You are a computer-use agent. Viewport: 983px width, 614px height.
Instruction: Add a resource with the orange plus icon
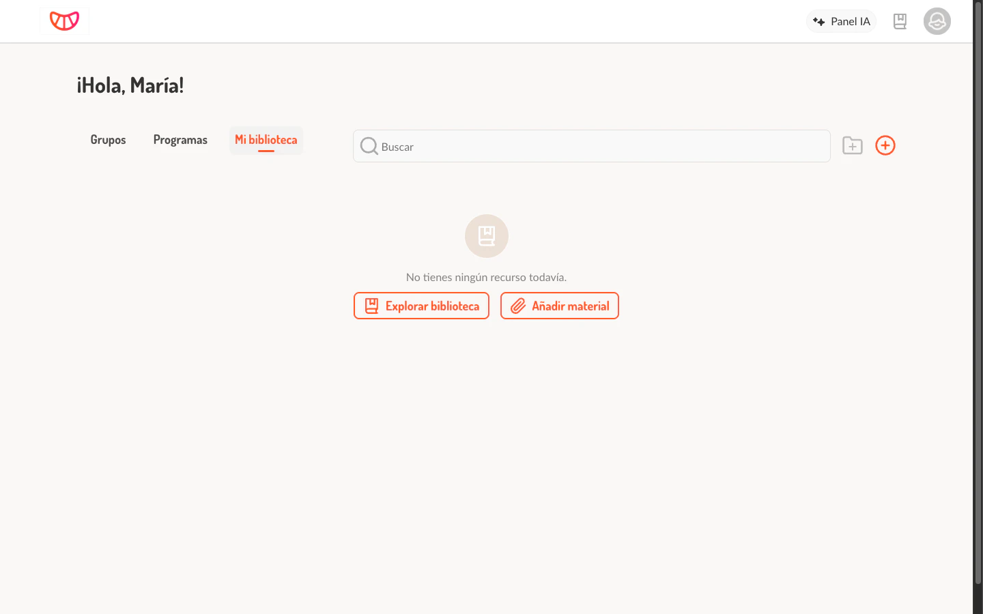coord(885,145)
